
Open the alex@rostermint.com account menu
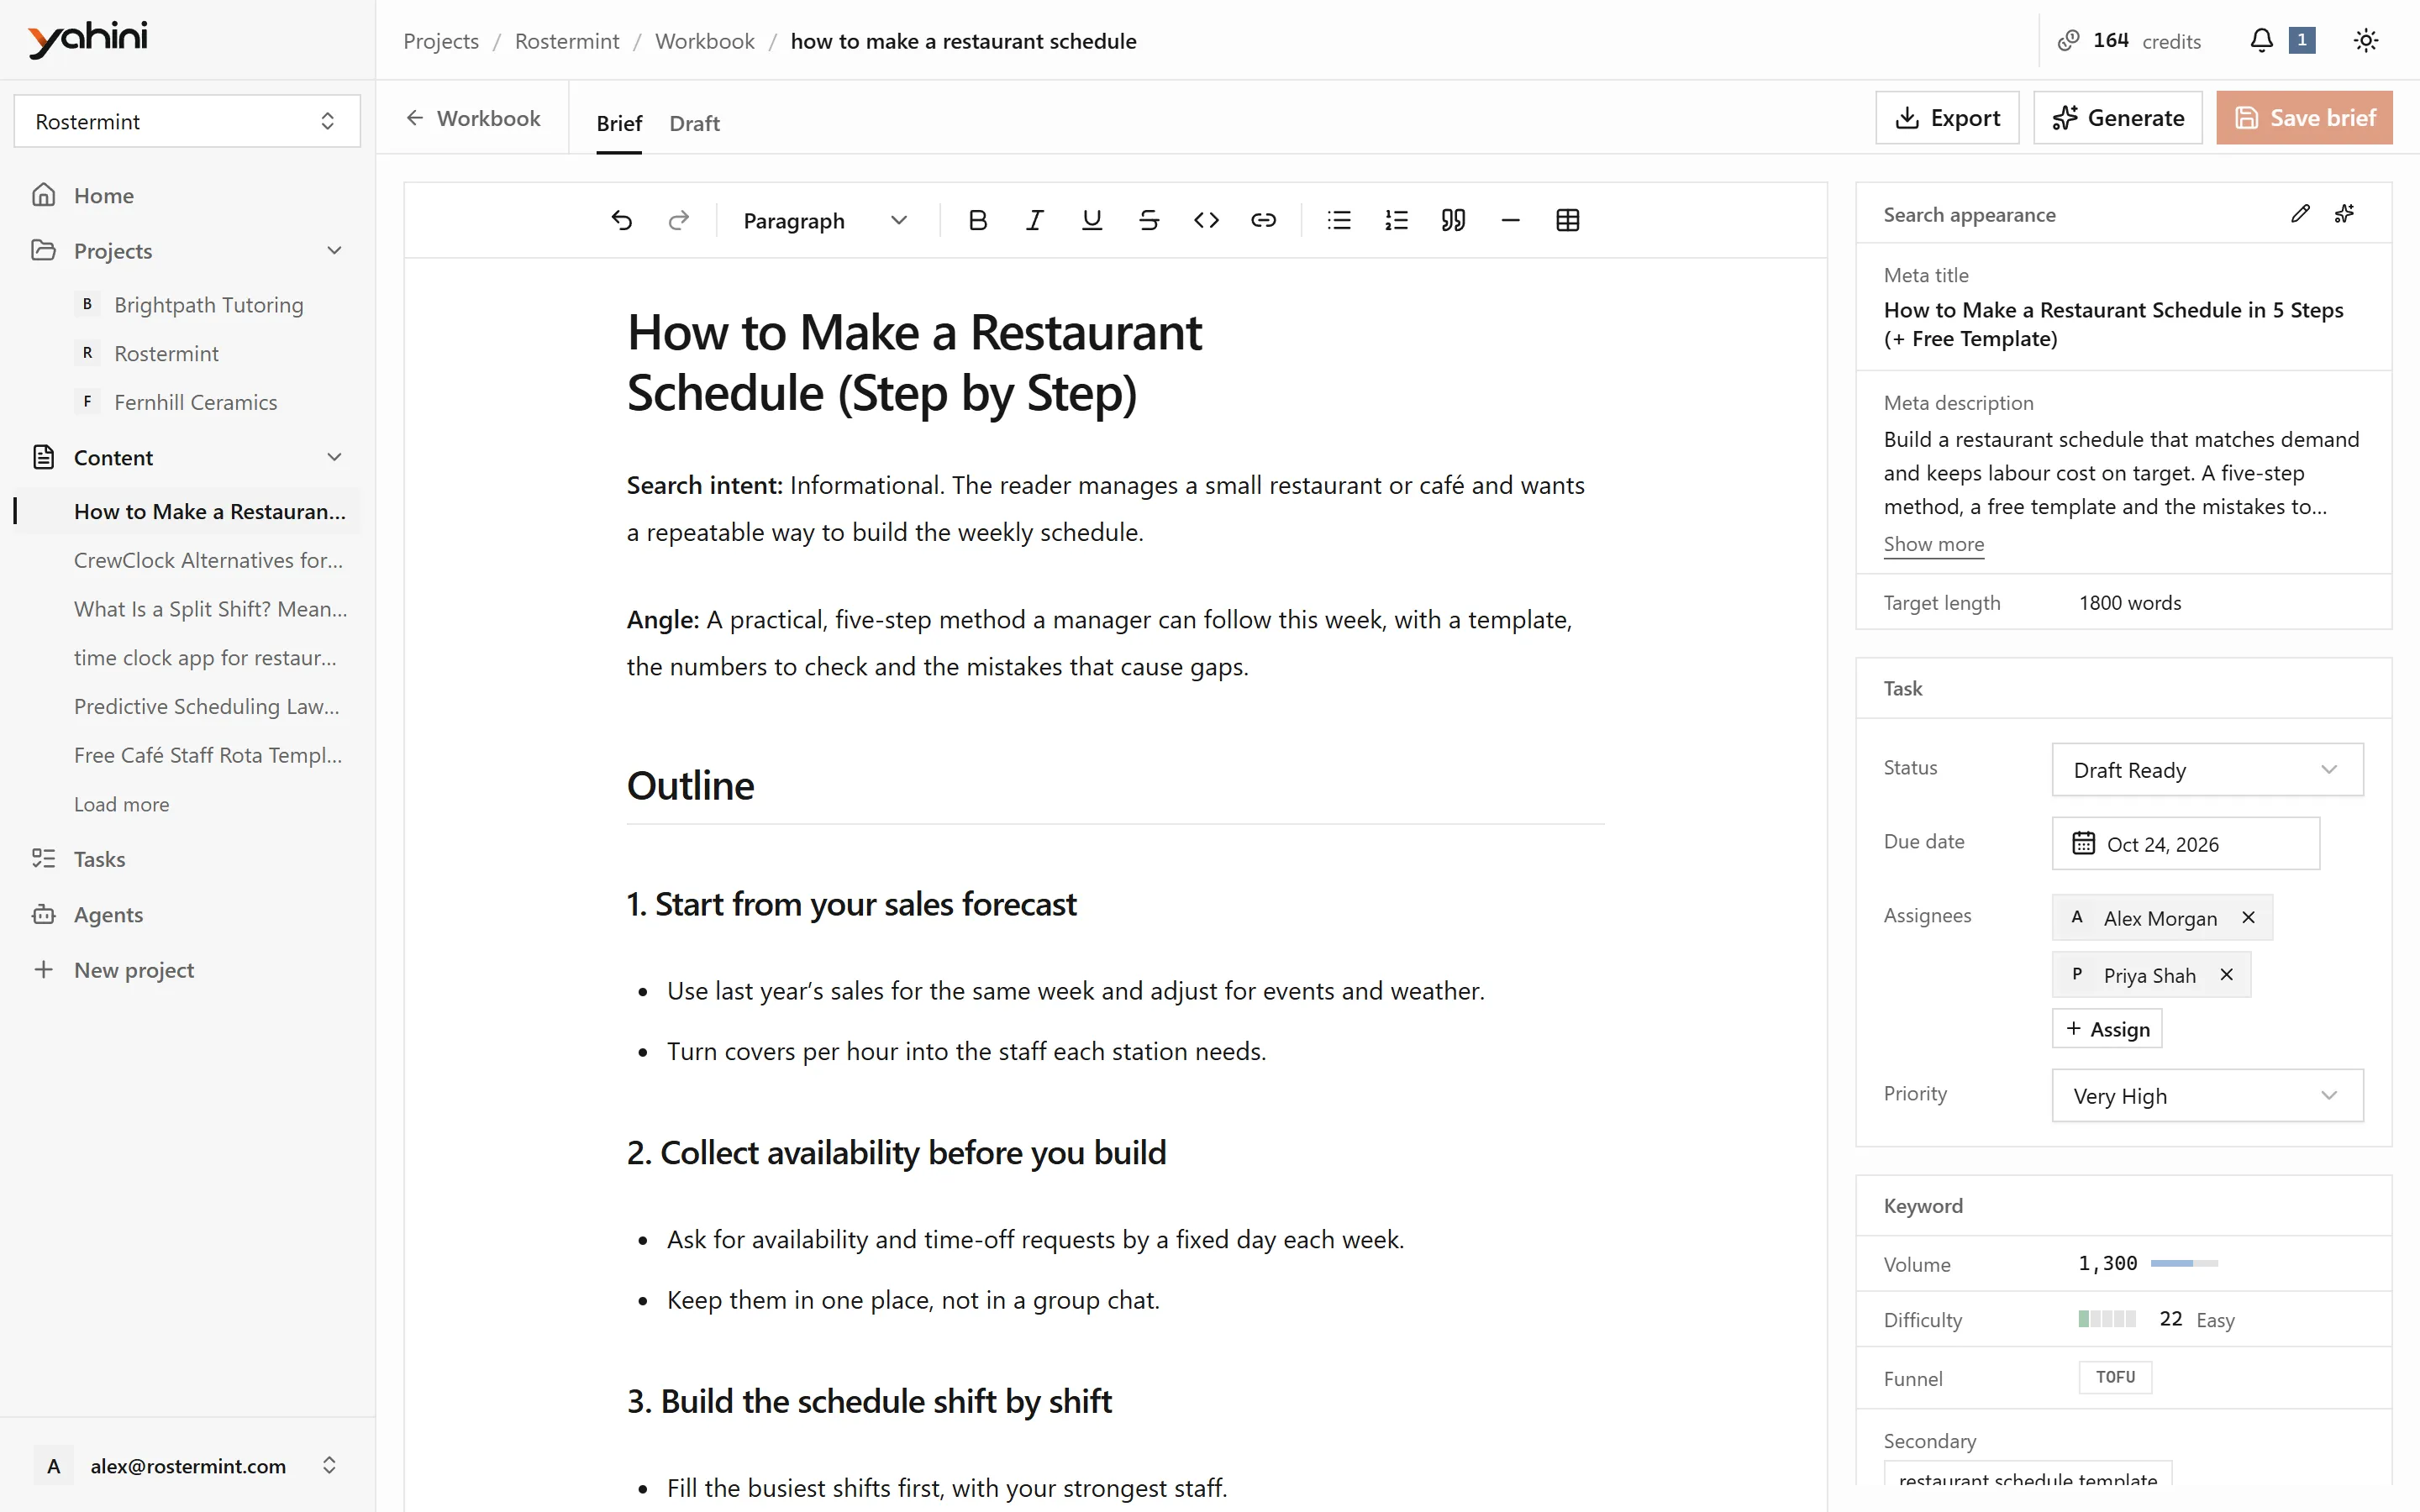click(187, 1465)
